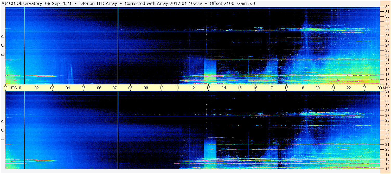
Task: Click the "MHz" label on the time axis
Action: click(386, 88)
